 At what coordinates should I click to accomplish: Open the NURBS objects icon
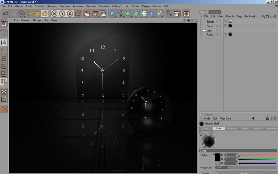128,13
